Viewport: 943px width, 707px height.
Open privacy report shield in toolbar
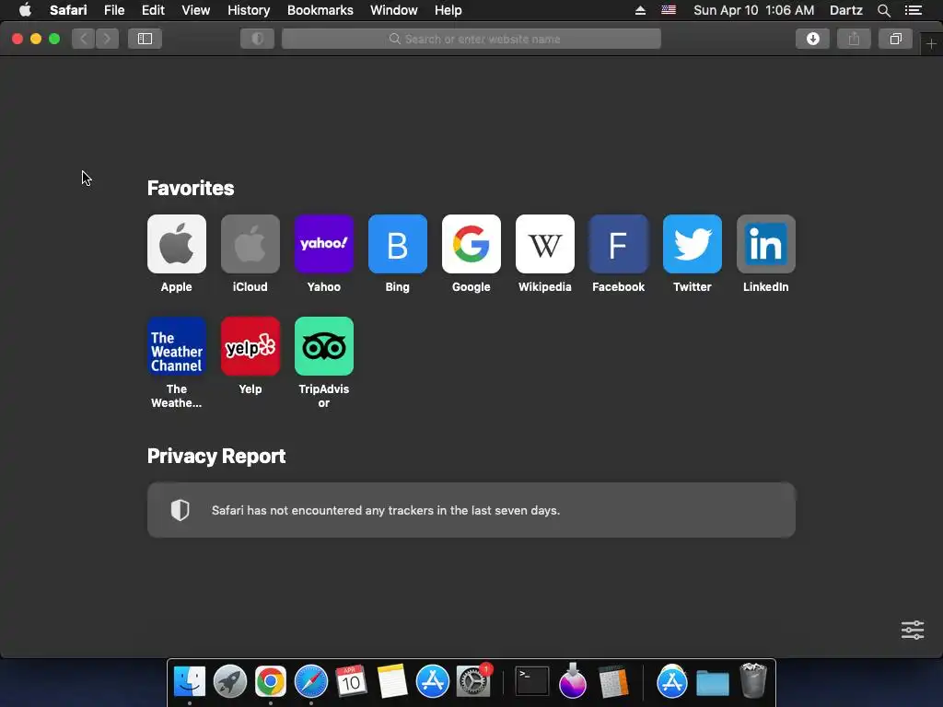[x=258, y=39]
